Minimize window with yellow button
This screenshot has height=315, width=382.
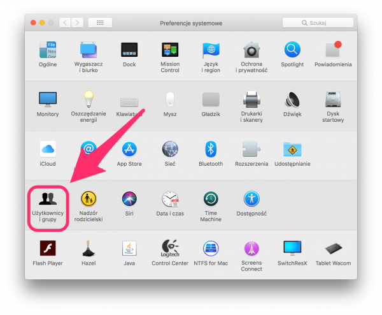tap(42, 23)
